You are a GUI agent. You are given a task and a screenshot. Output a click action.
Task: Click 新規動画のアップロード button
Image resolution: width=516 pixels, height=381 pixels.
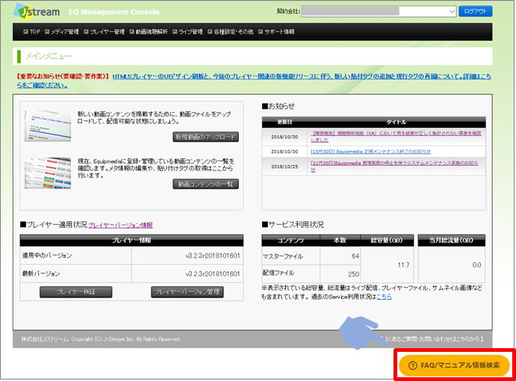pyautogui.click(x=205, y=137)
